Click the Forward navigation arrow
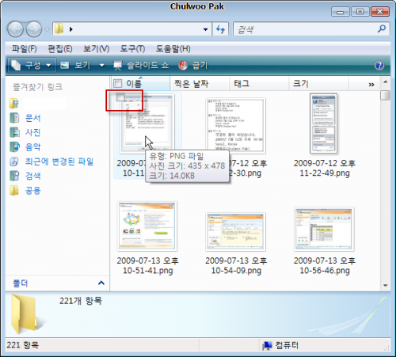The image size is (396, 357). [33, 29]
